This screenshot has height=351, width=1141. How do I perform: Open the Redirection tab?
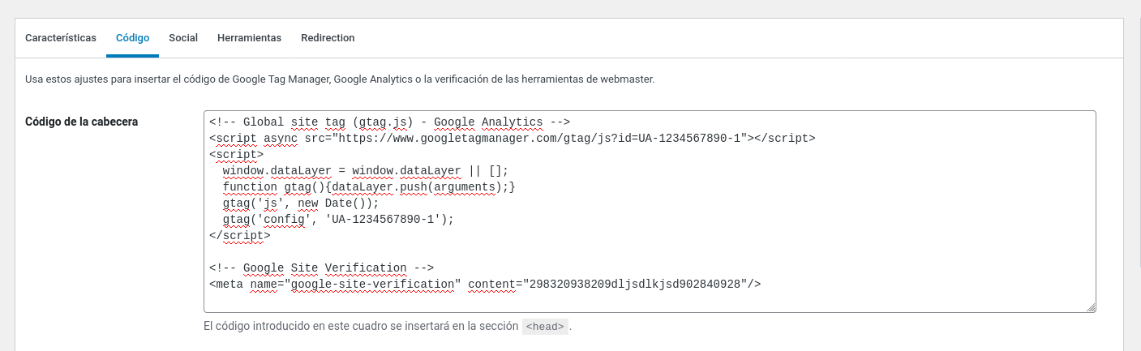[328, 38]
